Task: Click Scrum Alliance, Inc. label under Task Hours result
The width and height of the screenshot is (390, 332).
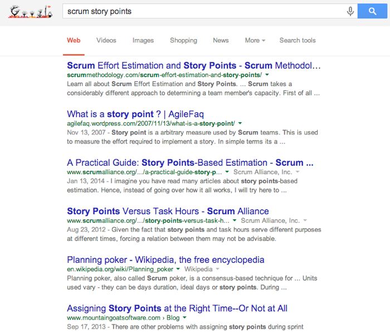Action: [270, 220]
